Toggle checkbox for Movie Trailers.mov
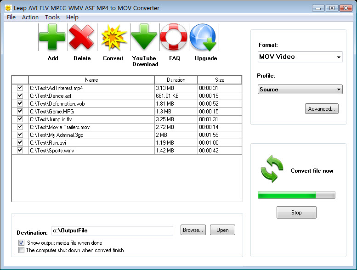This screenshot has height=270, width=357. click(x=20, y=127)
